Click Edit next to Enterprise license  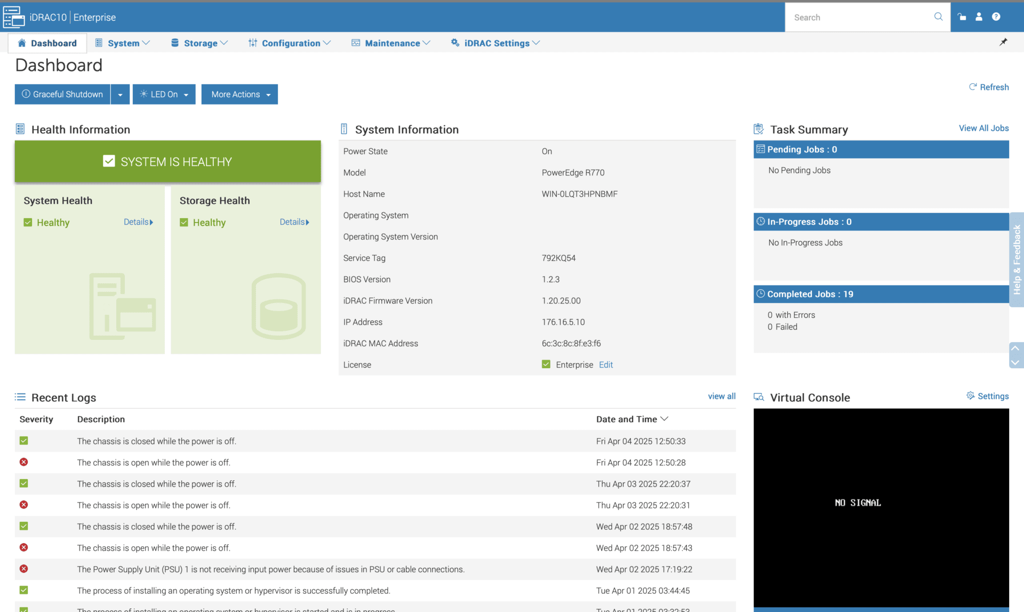(606, 364)
